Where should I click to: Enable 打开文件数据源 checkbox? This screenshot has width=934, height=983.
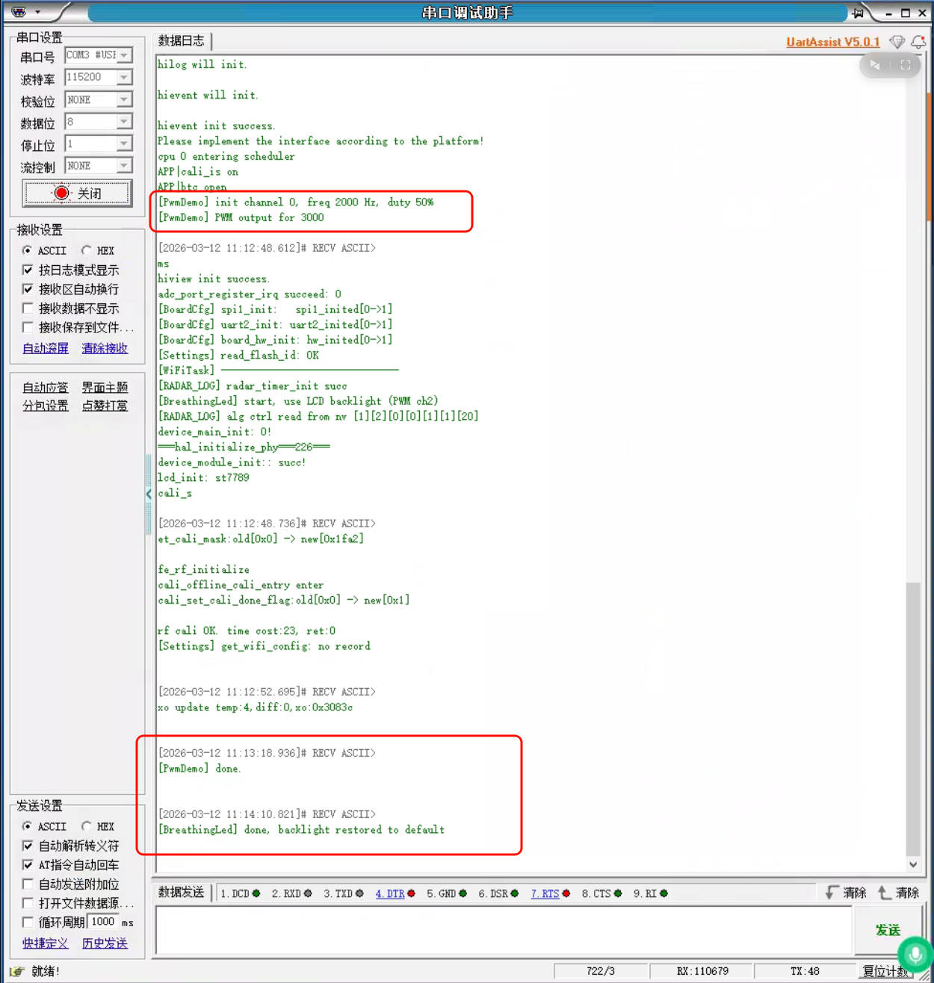tap(28, 903)
